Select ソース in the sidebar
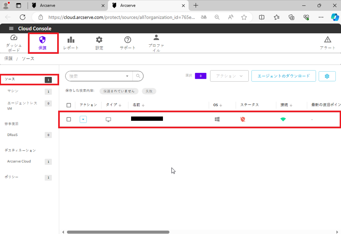341x234 pixels. 29,79
